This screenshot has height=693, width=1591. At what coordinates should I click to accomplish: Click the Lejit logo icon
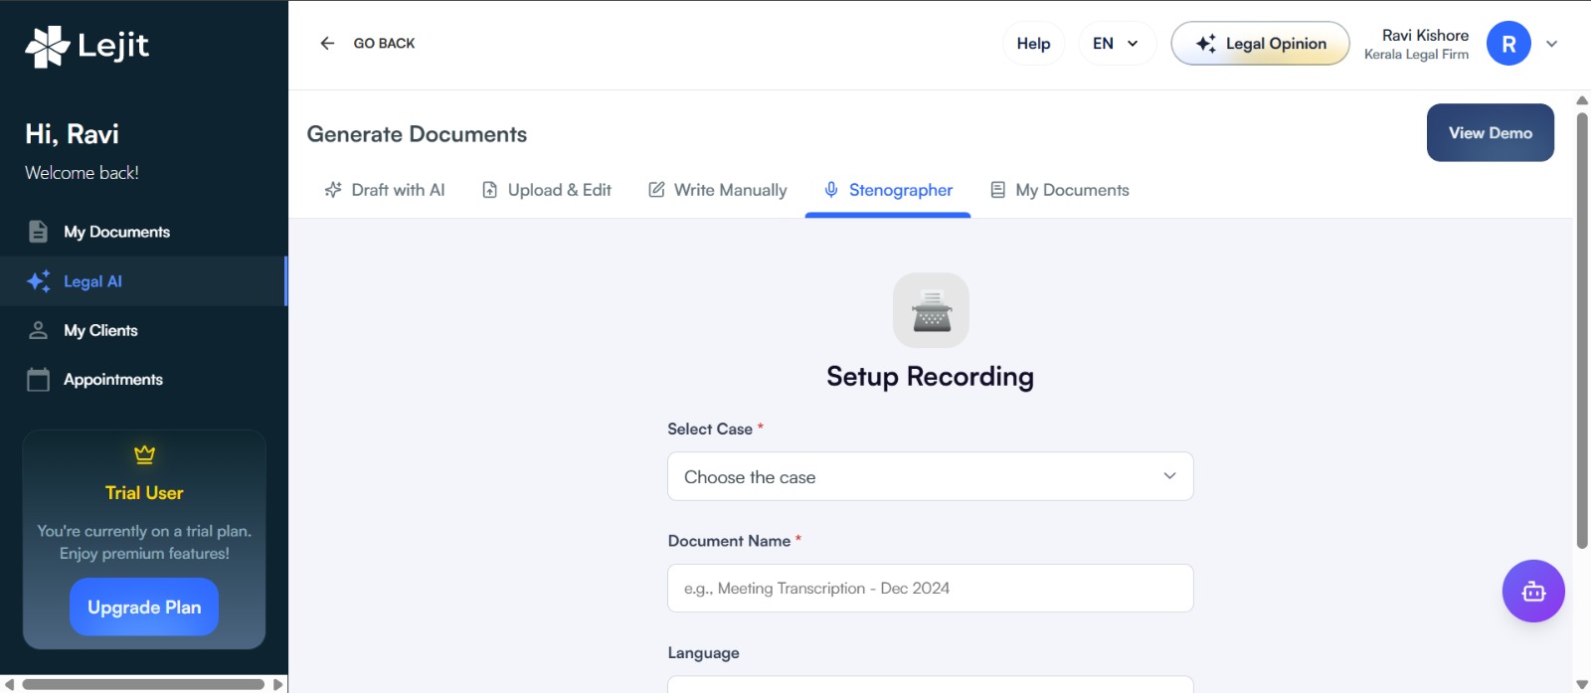click(x=47, y=46)
